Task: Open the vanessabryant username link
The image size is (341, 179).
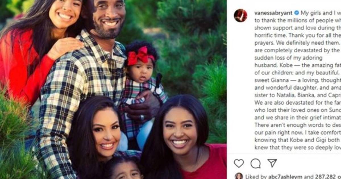Action: 274,13
